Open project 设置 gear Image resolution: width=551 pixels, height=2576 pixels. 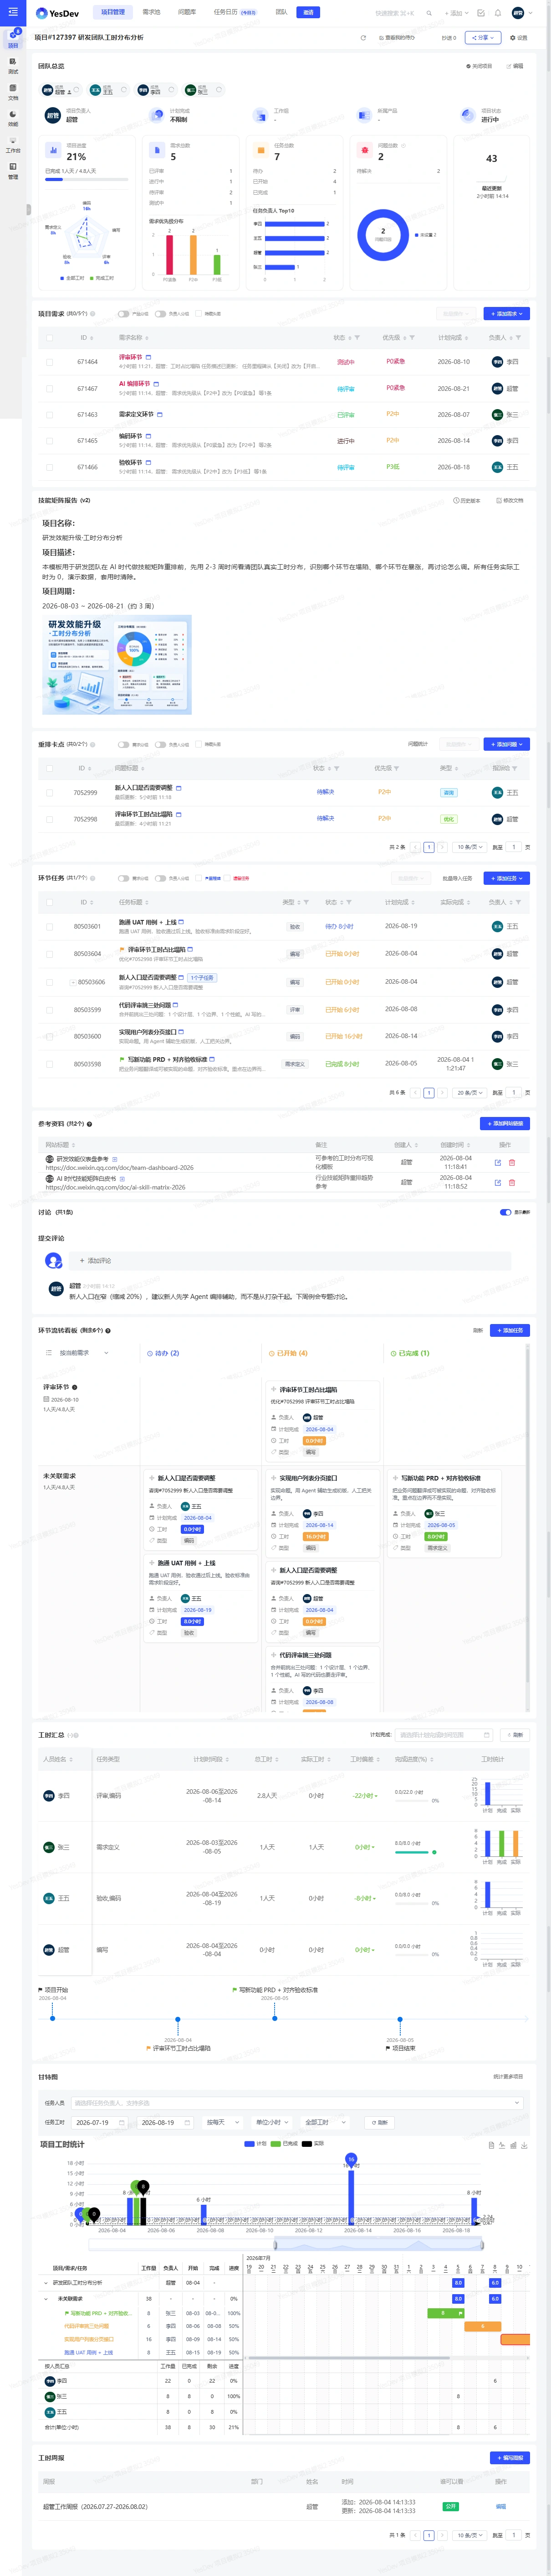[519, 38]
